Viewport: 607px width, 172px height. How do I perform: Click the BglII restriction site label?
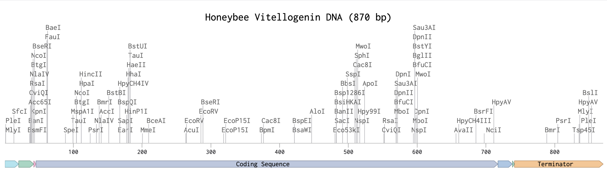(x=422, y=56)
